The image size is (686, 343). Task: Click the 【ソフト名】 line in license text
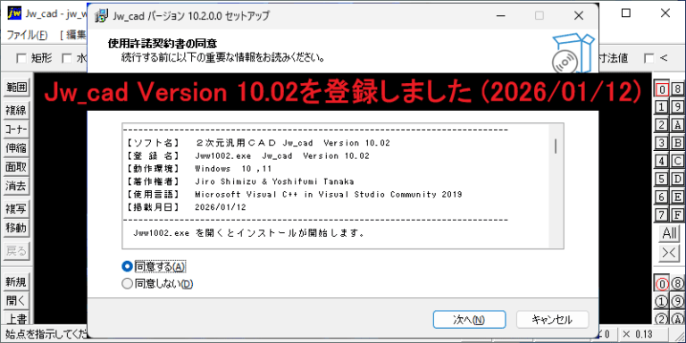pyautogui.click(x=258, y=143)
